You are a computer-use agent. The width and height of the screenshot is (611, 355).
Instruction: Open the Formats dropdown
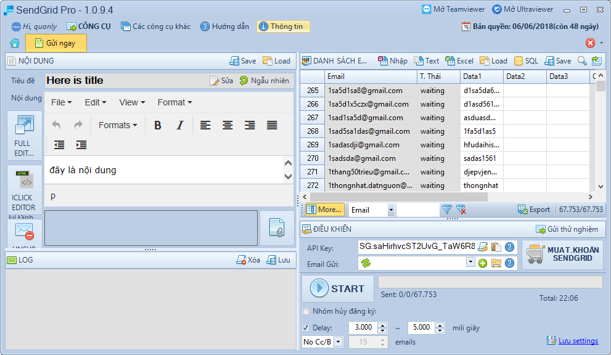(x=118, y=125)
